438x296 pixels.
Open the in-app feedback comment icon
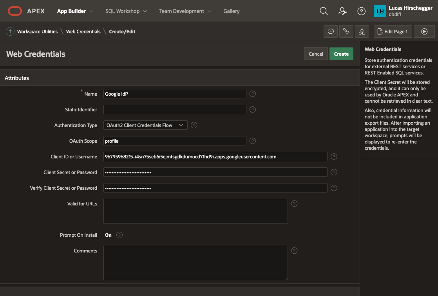(330, 31)
